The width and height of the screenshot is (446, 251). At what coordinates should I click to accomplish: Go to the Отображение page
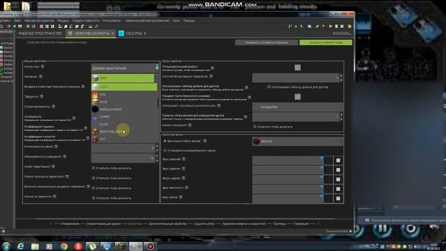point(70,224)
